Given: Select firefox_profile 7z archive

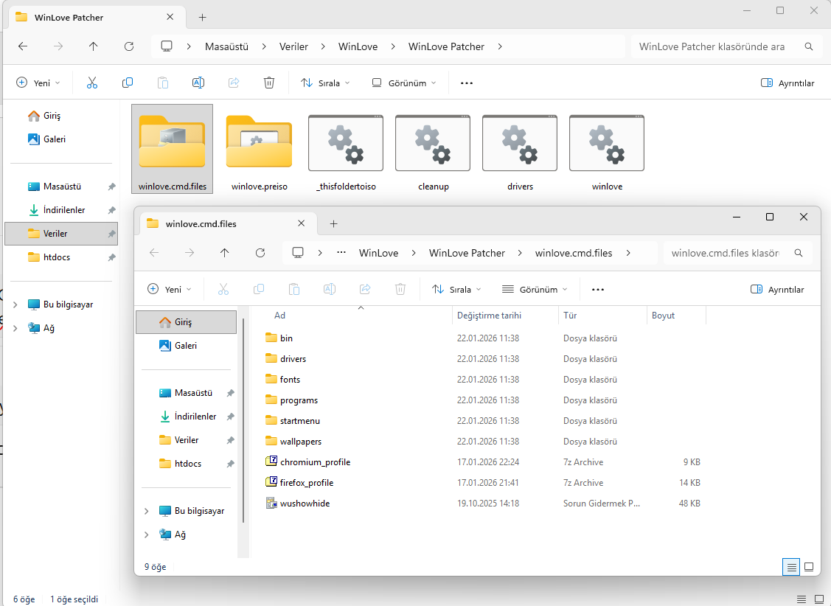Looking at the screenshot, I should click(x=307, y=483).
